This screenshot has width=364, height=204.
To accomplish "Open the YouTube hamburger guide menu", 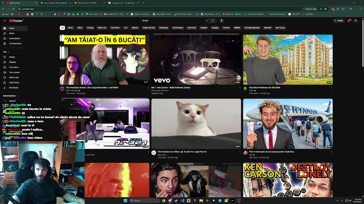I will pos(5,21).
